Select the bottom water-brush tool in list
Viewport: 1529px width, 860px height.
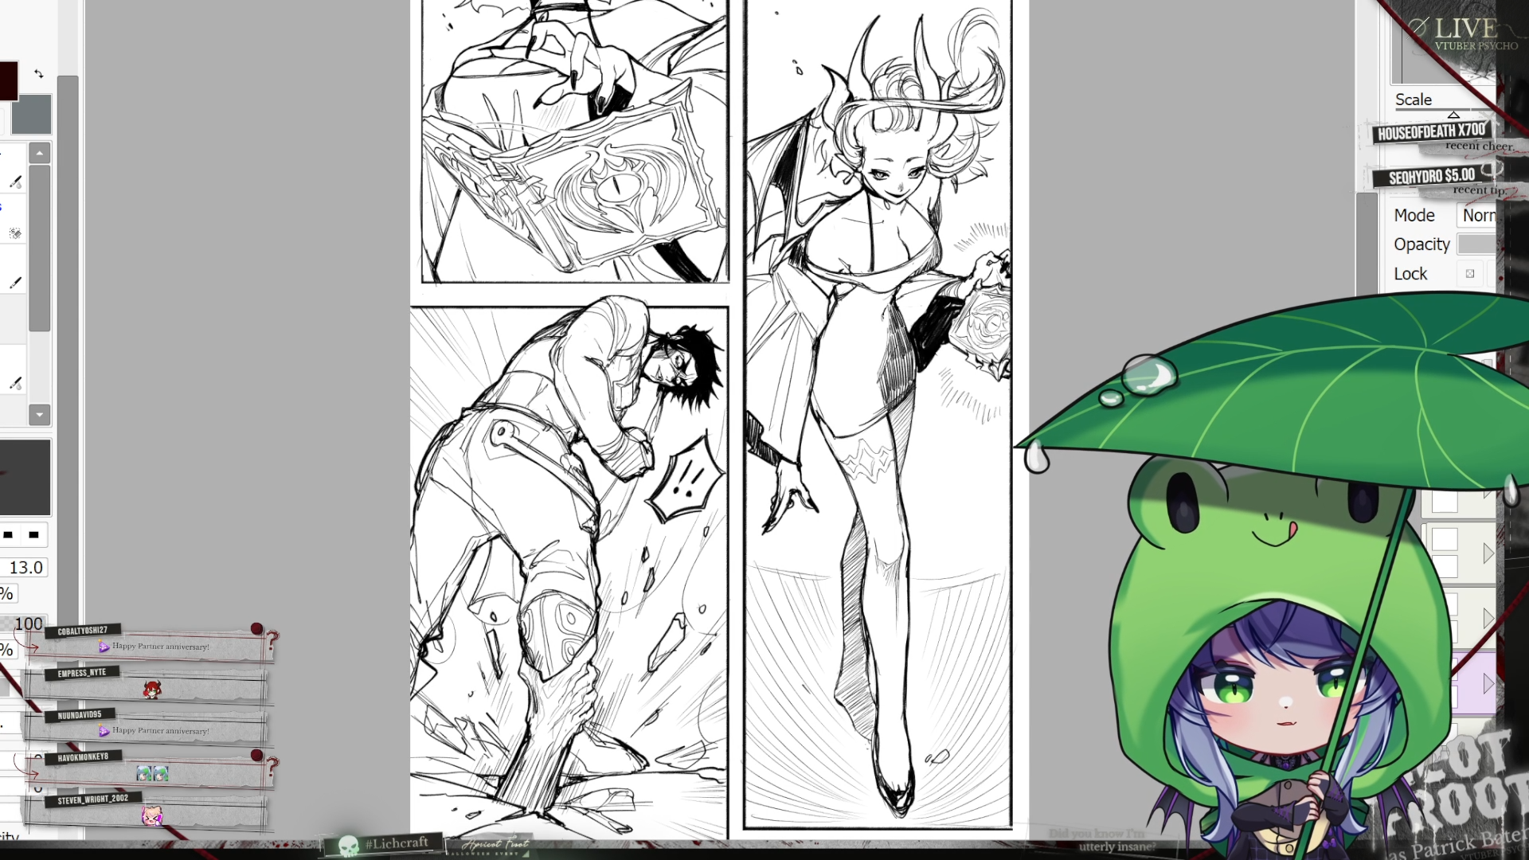click(15, 383)
